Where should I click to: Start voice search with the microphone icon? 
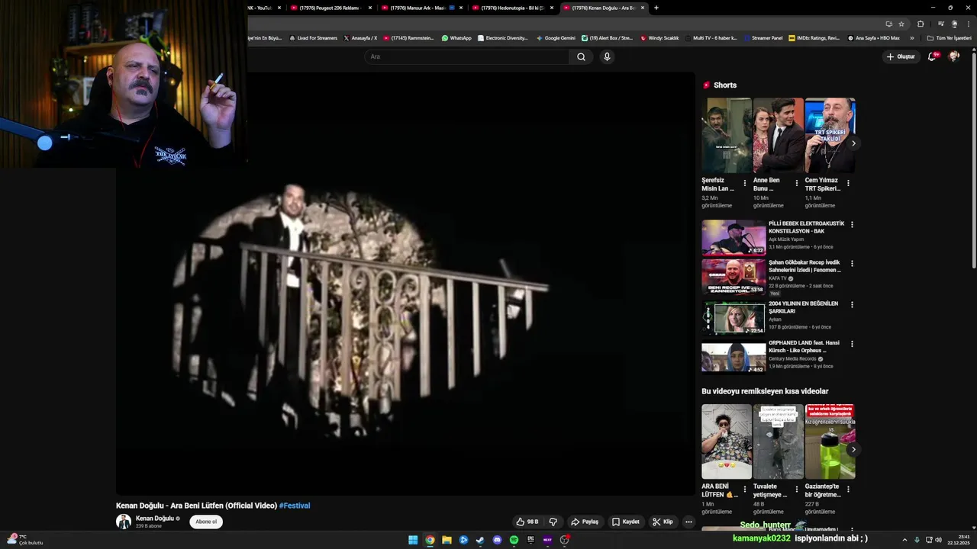click(607, 56)
